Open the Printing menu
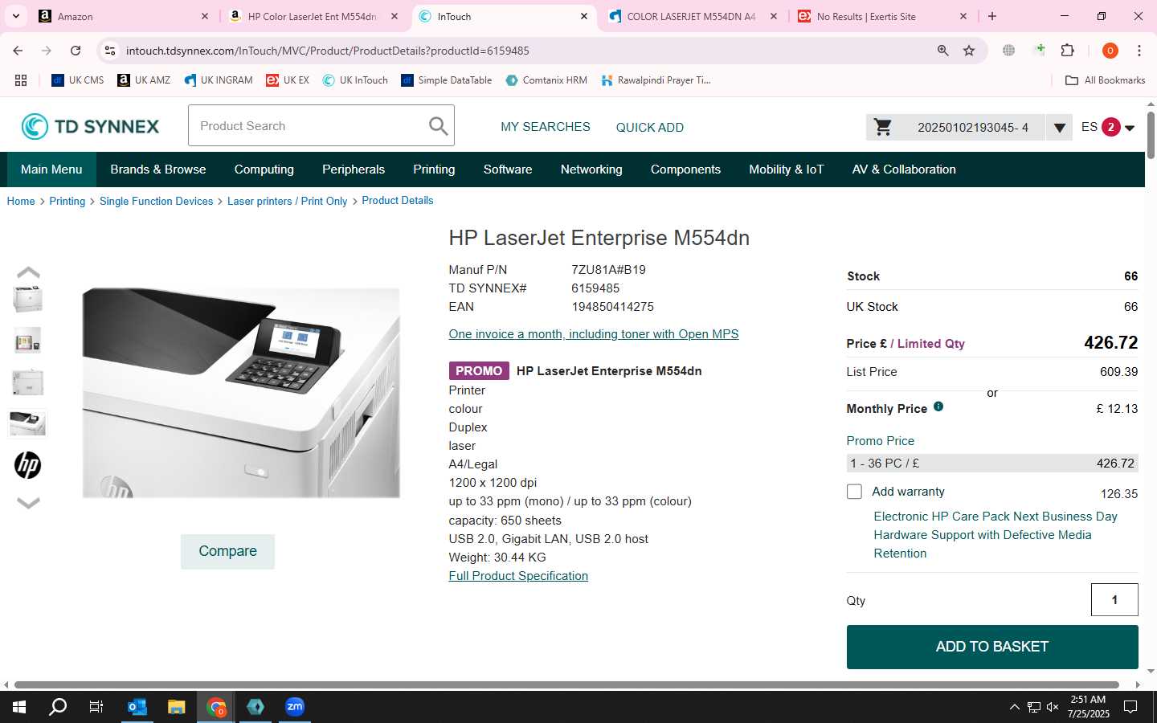 click(x=434, y=170)
